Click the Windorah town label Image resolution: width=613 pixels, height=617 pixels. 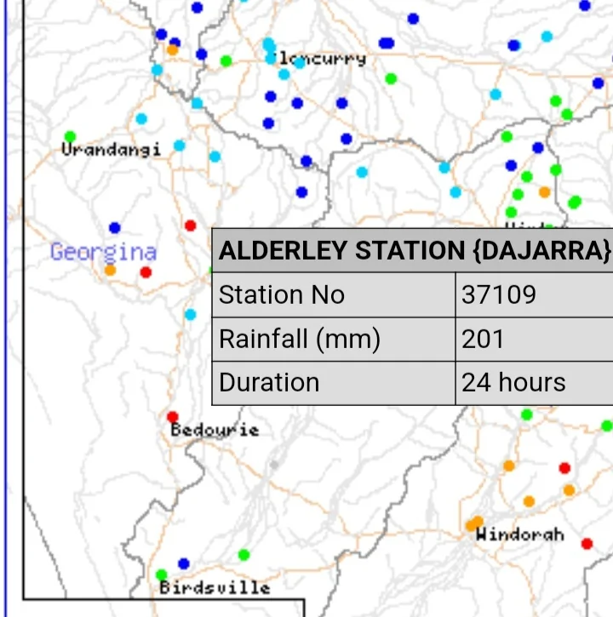click(519, 534)
